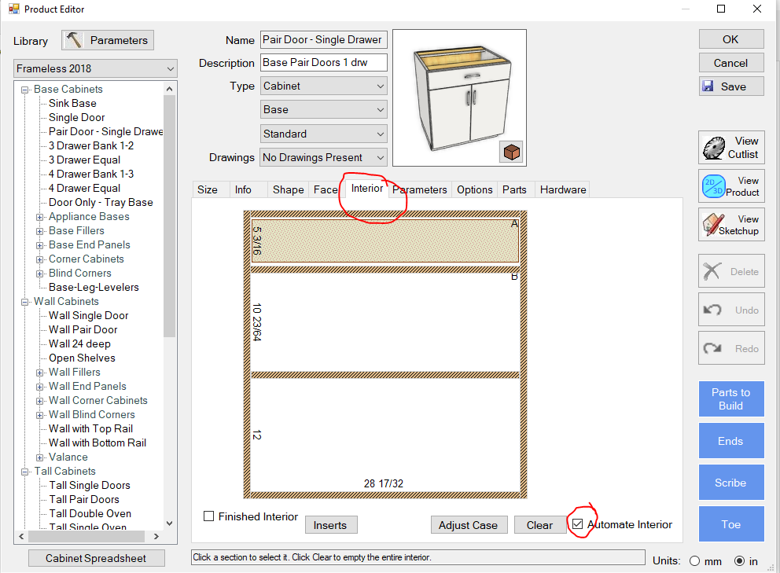Switch to the Hardware tab
Image resolution: width=780 pixels, height=573 pixels.
(x=562, y=189)
